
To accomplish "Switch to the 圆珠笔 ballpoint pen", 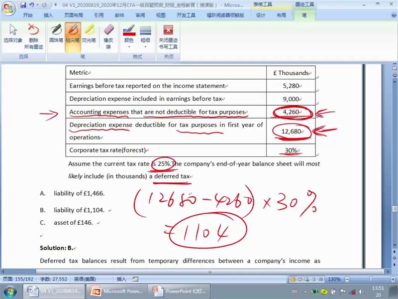I will tap(56, 33).
